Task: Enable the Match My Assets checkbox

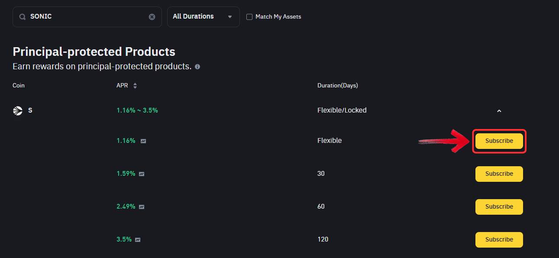Action: coord(249,17)
